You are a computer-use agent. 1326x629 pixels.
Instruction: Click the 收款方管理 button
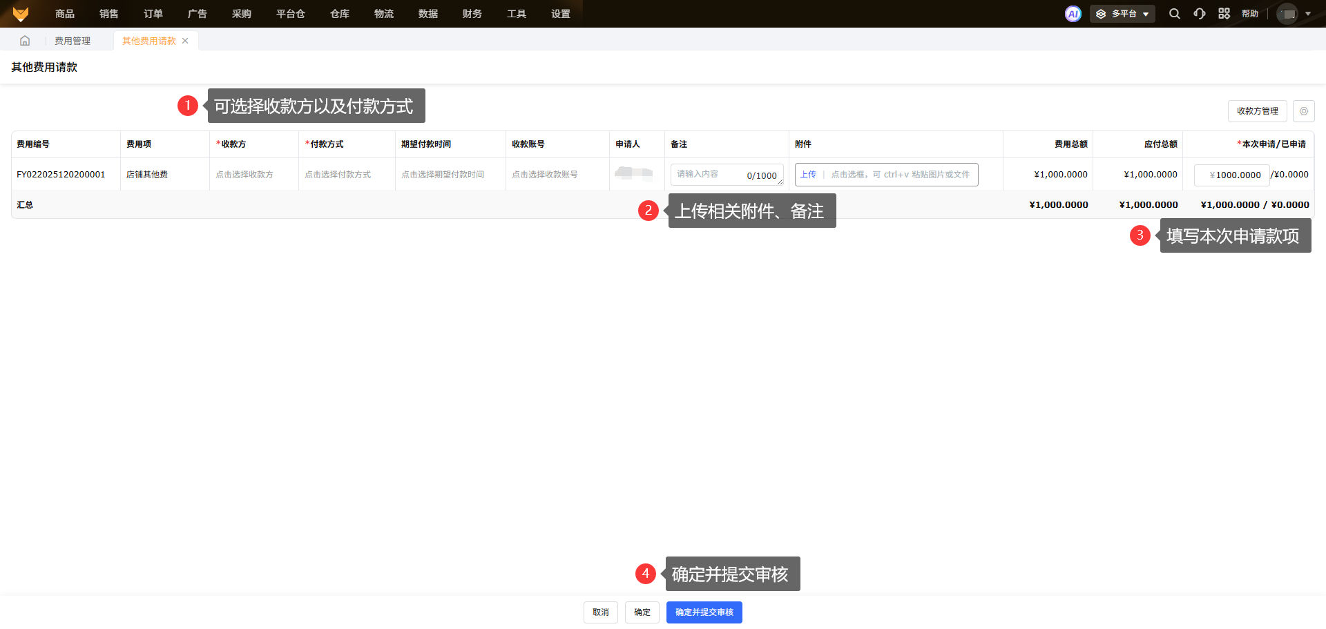point(1258,111)
